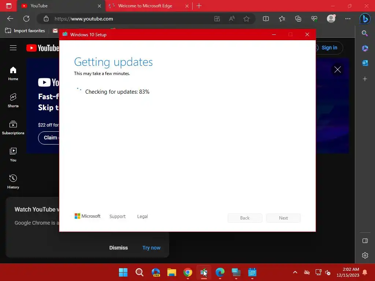
Task: Open a new Edge tab
Action: pyautogui.click(x=199, y=6)
